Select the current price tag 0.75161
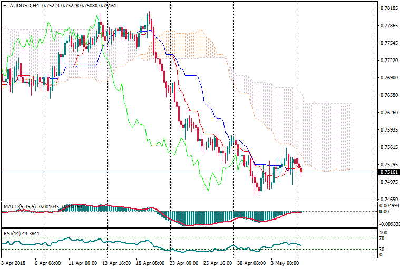 pyautogui.click(x=389, y=172)
